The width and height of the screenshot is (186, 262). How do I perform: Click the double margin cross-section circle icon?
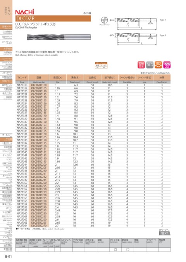104,20
